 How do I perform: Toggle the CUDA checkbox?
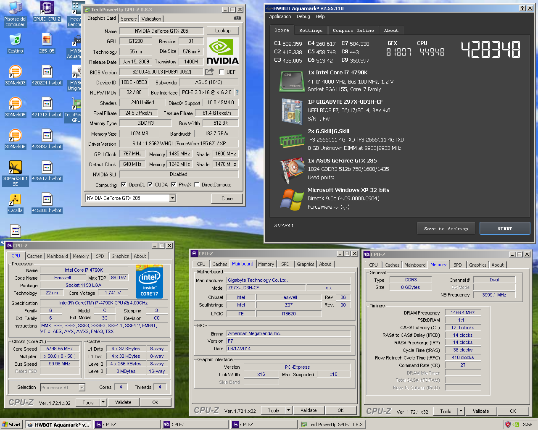coord(150,184)
